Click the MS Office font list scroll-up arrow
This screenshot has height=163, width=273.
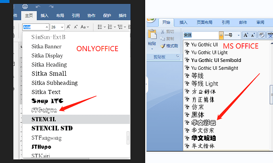point(271,43)
